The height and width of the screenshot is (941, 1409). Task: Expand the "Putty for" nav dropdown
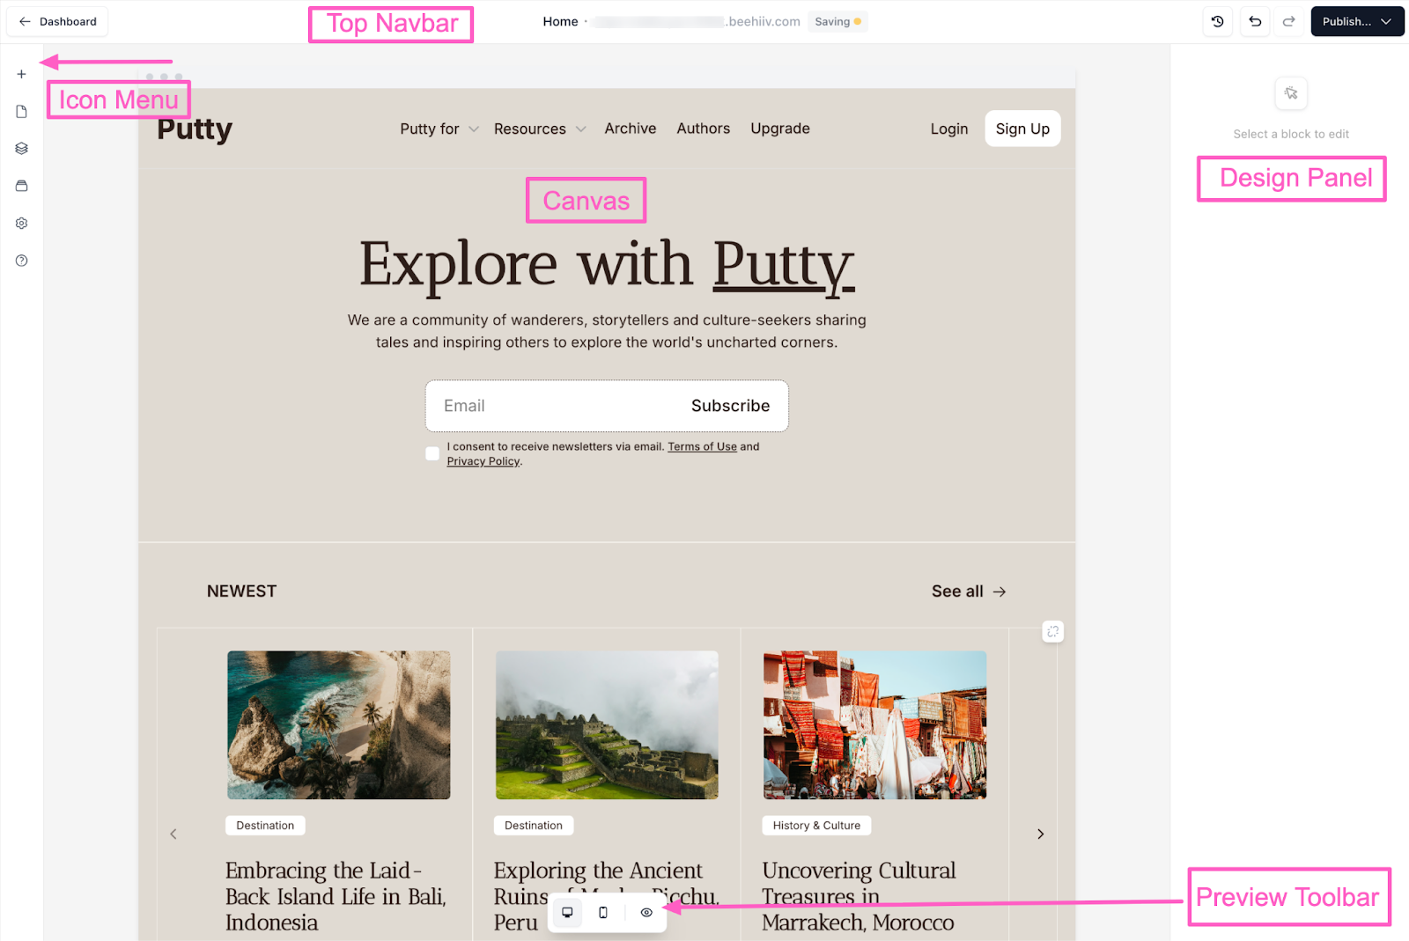tap(439, 129)
